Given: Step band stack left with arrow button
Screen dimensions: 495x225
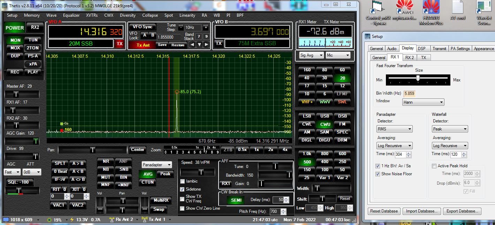Looking at the screenshot, I should click(192, 45).
